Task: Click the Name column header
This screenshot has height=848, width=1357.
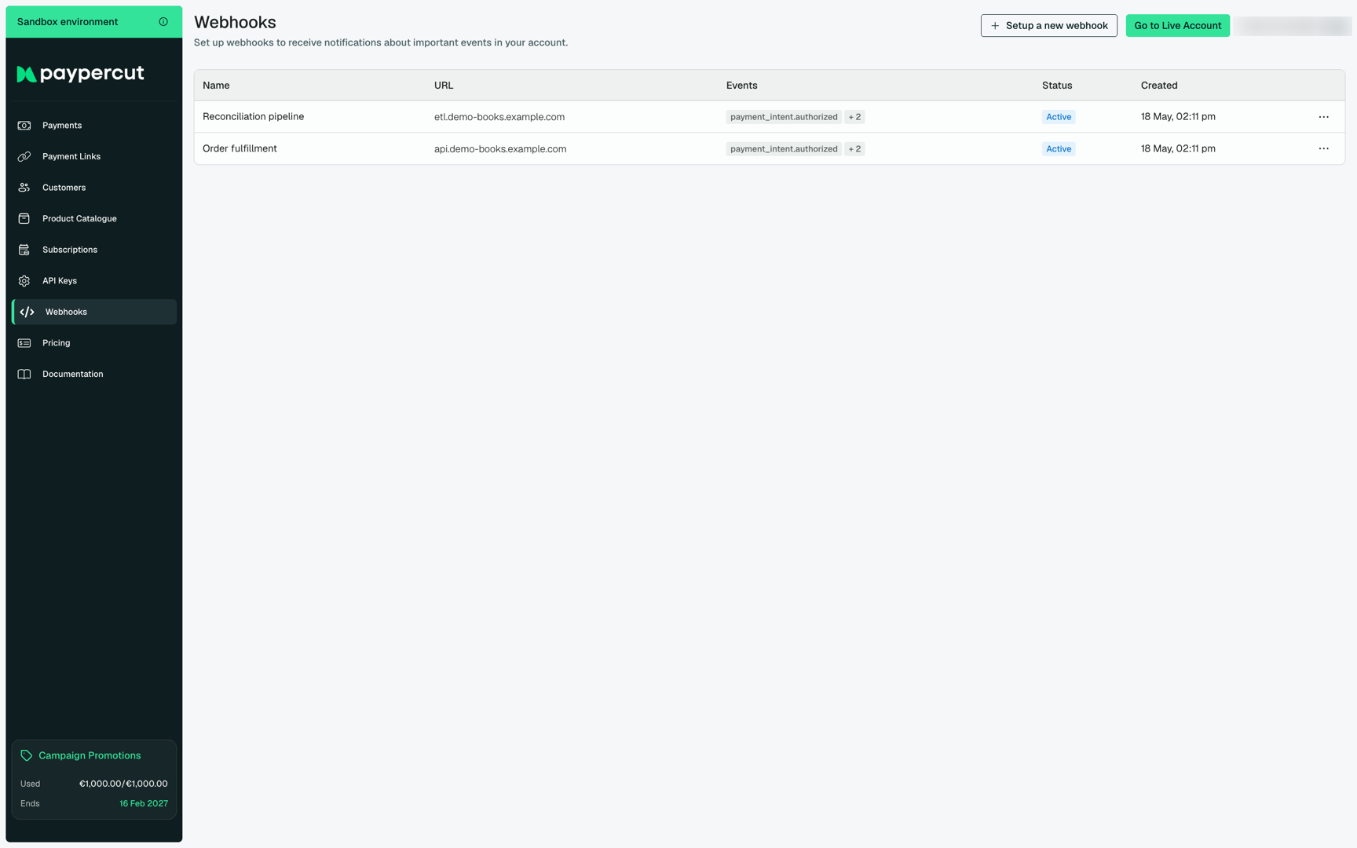Action: [216, 86]
